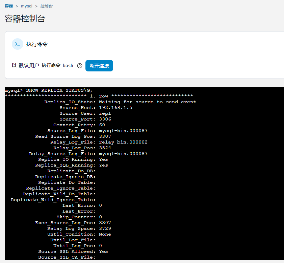Click 'Waiting for source to send event' text
This screenshot has height=263, width=284.
coord(147,102)
